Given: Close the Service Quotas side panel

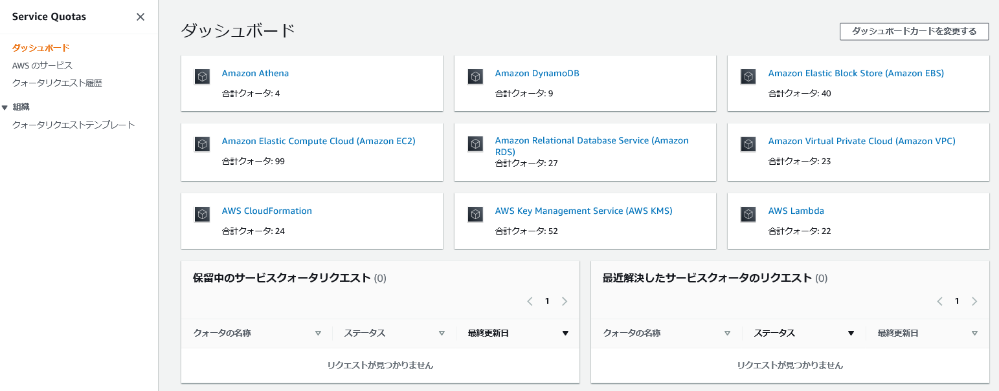Looking at the screenshot, I should tap(140, 17).
